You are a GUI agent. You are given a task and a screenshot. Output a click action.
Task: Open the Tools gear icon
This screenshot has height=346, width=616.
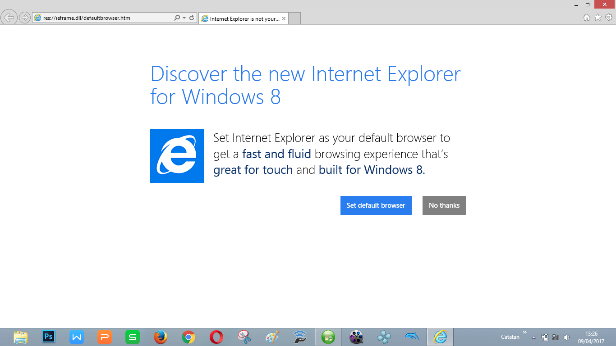(609, 18)
